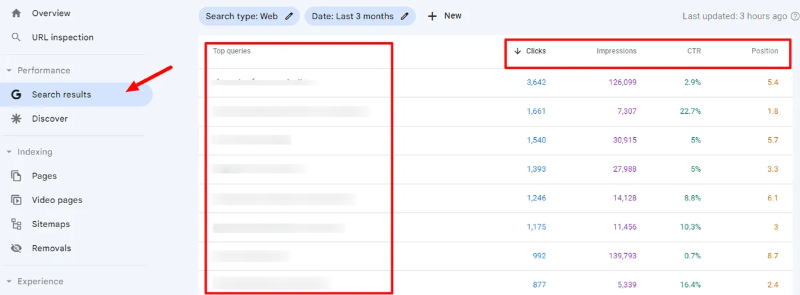This screenshot has height=295, width=800.
Task: Click the Video pages icon
Action: 17,200
